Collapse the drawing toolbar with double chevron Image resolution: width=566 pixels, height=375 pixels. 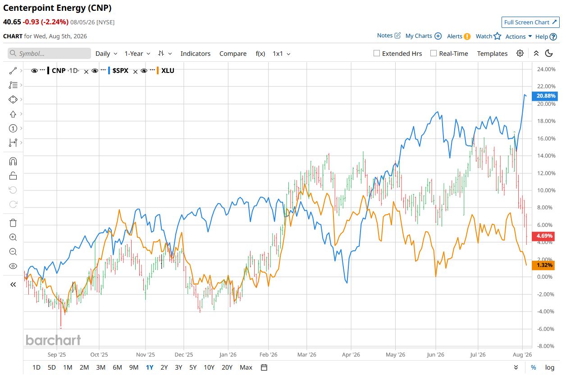(13, 285)
